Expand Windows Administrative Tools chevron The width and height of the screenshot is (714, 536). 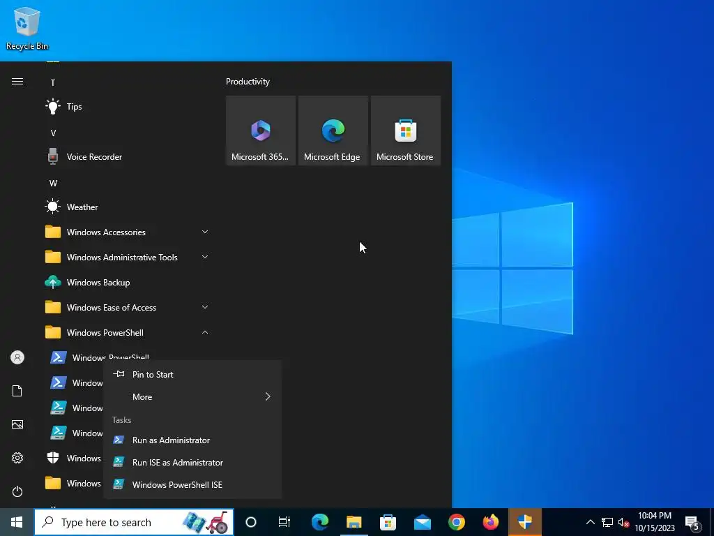[205, 257]
